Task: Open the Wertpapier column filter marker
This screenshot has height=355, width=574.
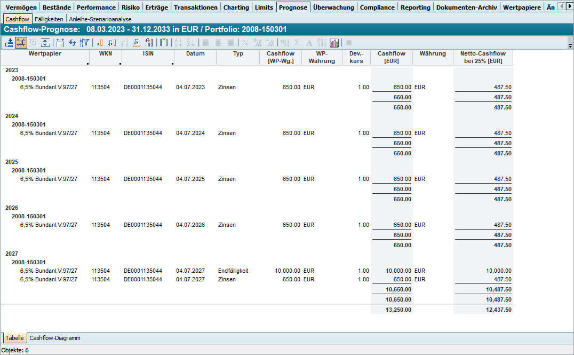Action: (87, 64)
